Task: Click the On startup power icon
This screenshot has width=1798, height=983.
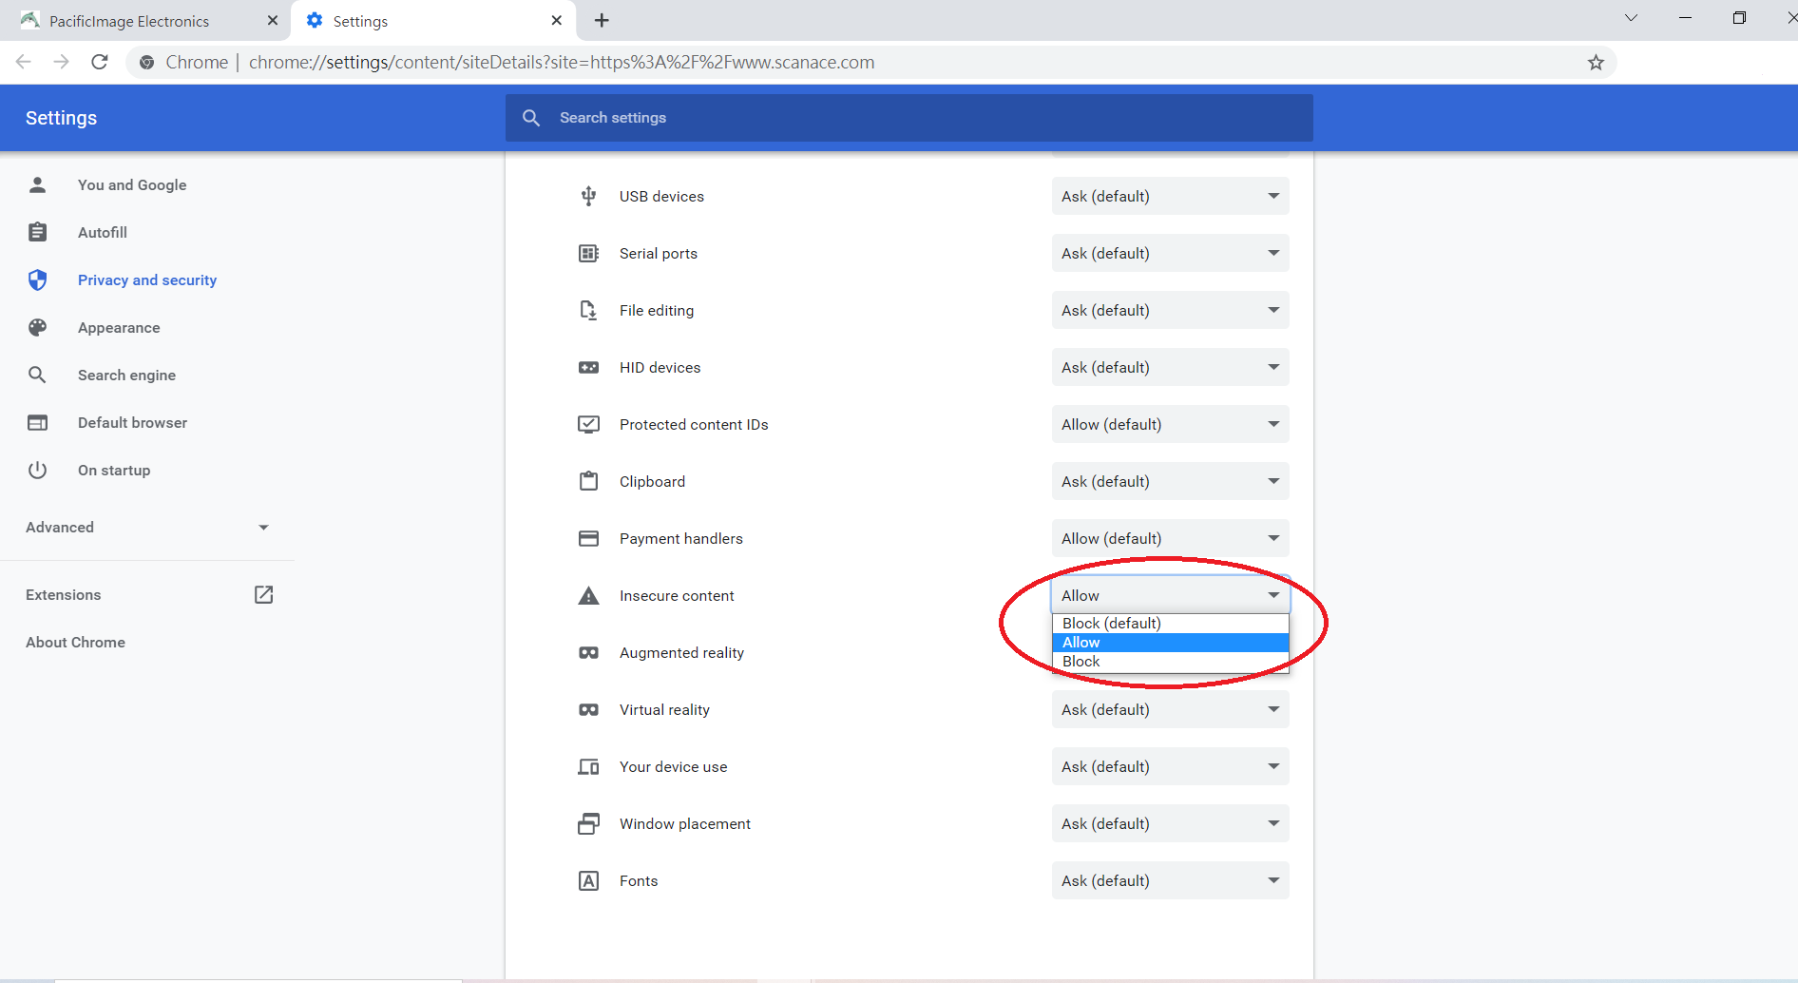Action: (x=38, y=471)
